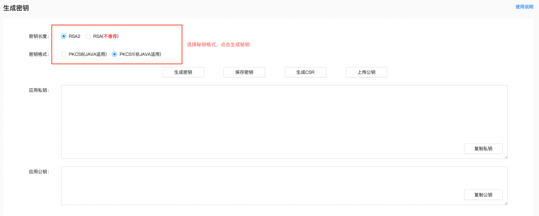Open the 使用说明 link
Image resolution: width=539 pixels, height=216 pixels.
click(x=524, y=7)
